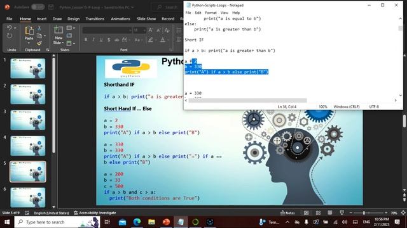
Task: Open the Record ribbon tab
Action: pyautogui.click(x=168, y=19)
